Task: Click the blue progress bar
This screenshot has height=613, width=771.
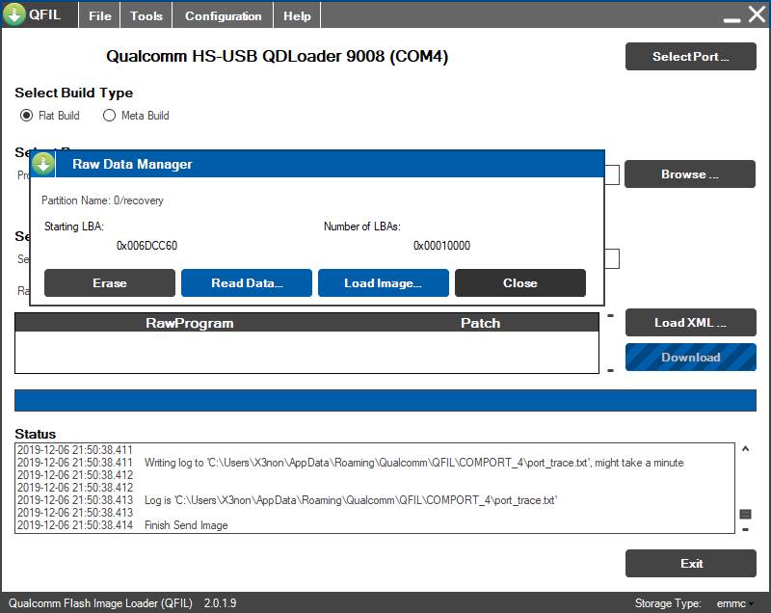Action: [385, 400]
